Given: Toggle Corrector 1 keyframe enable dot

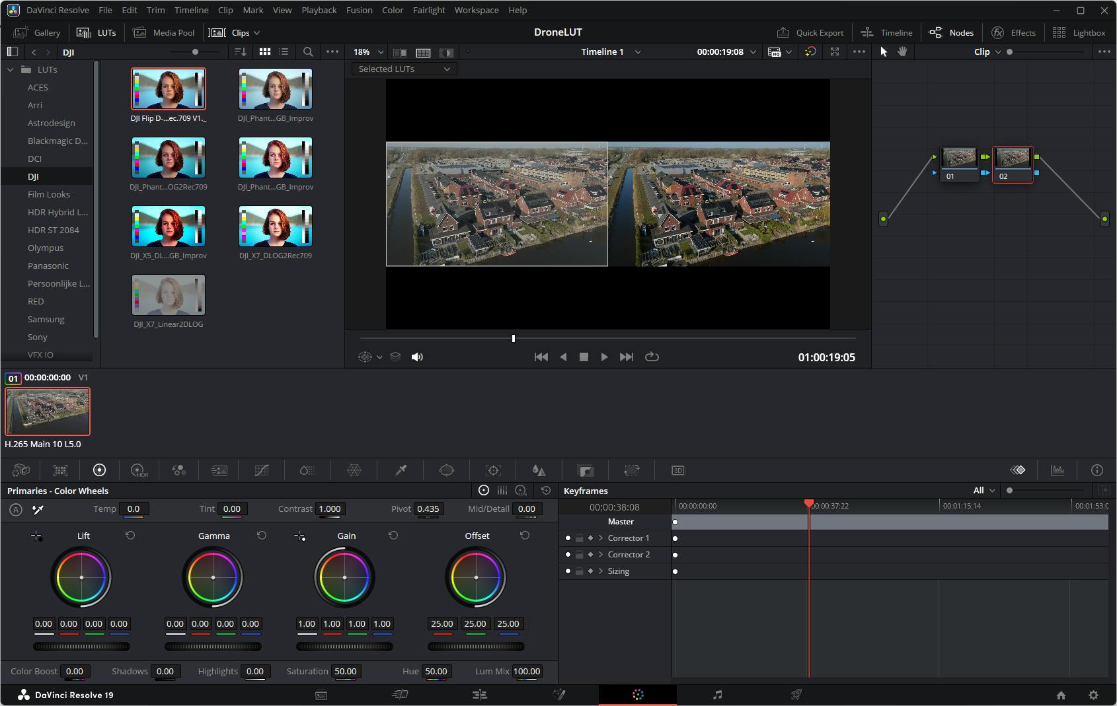Looking at the screenshot, I should coord(568,538).
